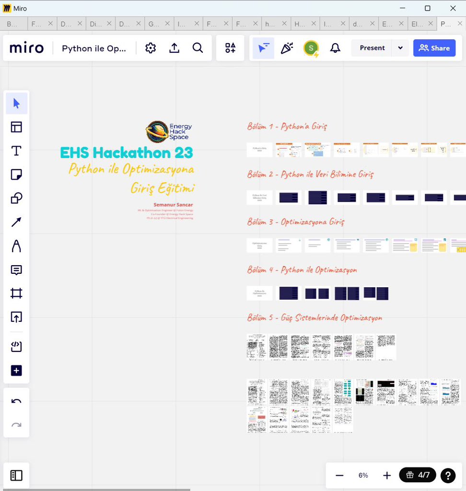Select the Semanur Sancar author name
Screen dimensions: 466x491
tap(173, 205)
